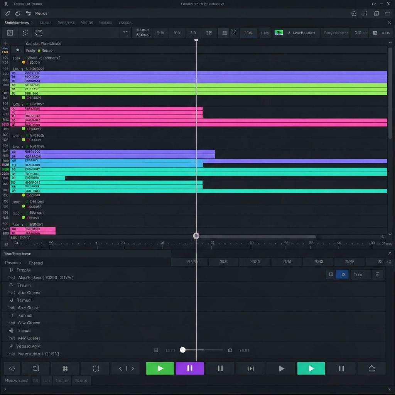Click the loop region icon in the transport bar
Screen dimensions: 395x395
[x=95, y=368]
